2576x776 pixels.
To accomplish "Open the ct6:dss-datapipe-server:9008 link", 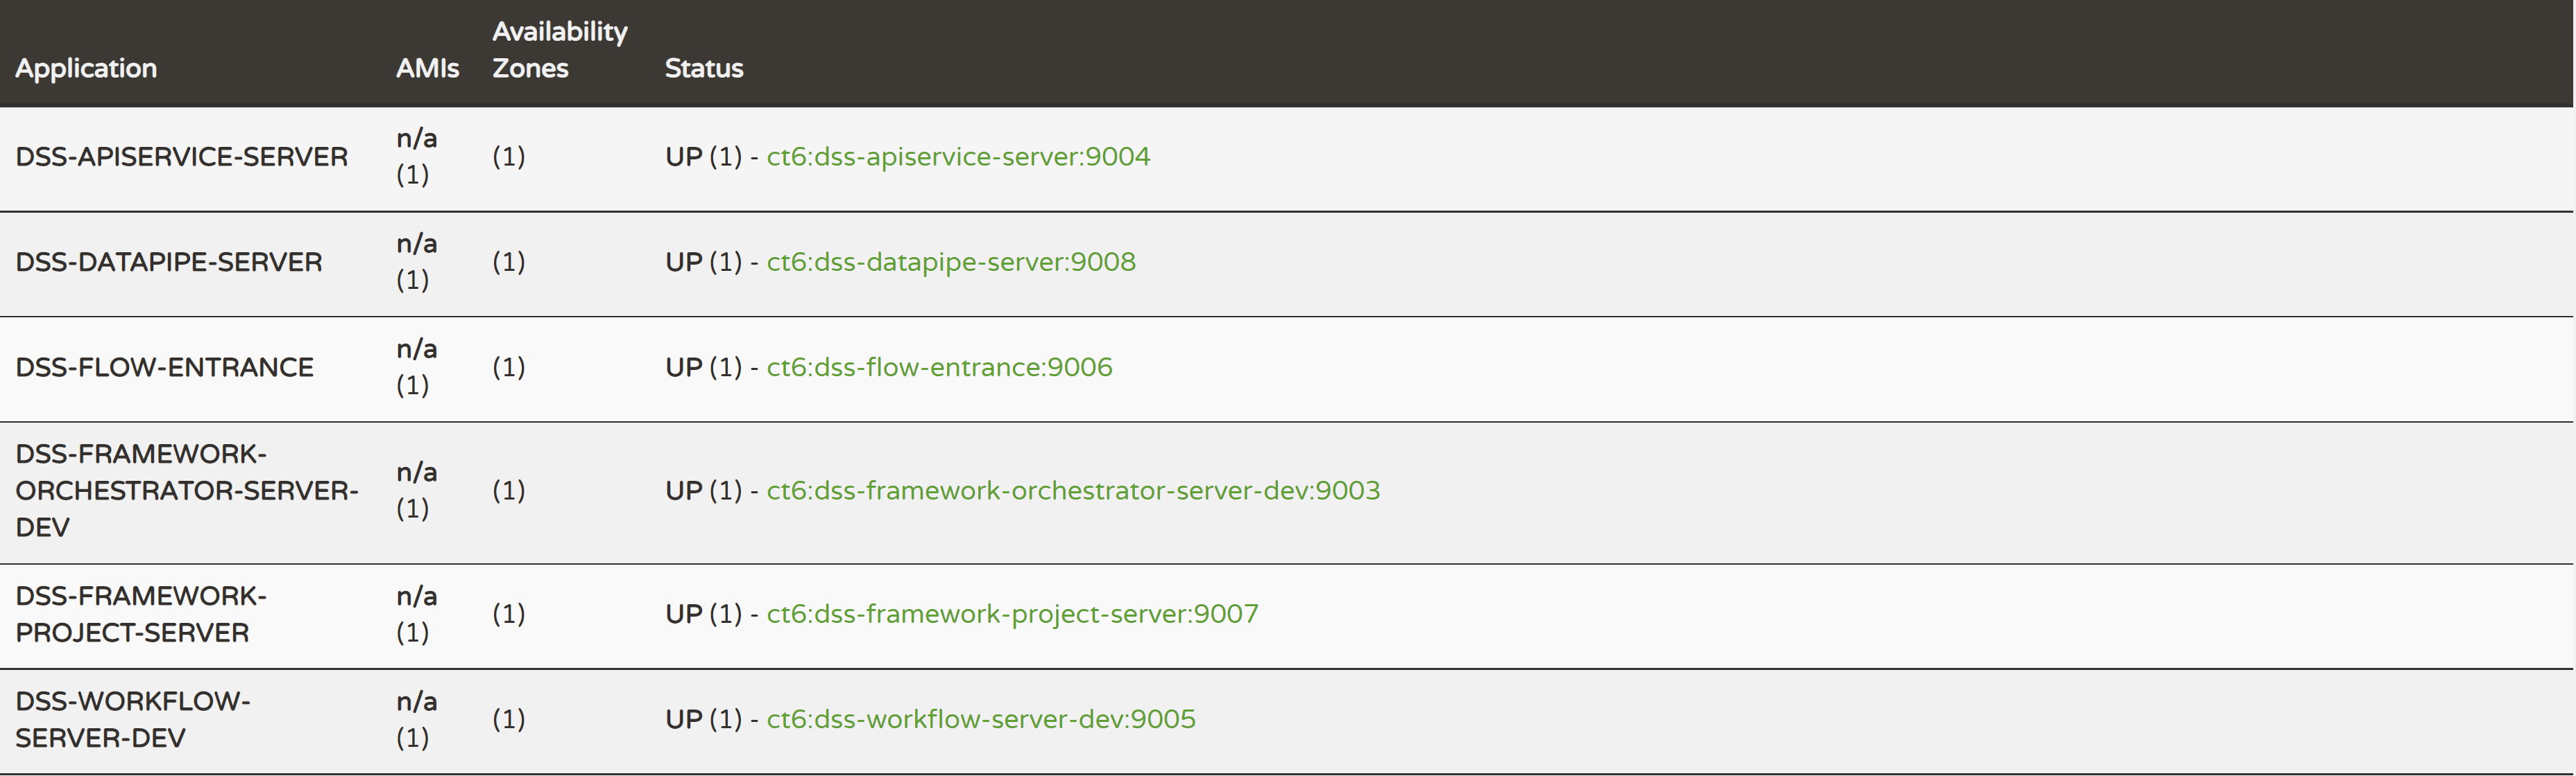I will [x=951, y=262].
